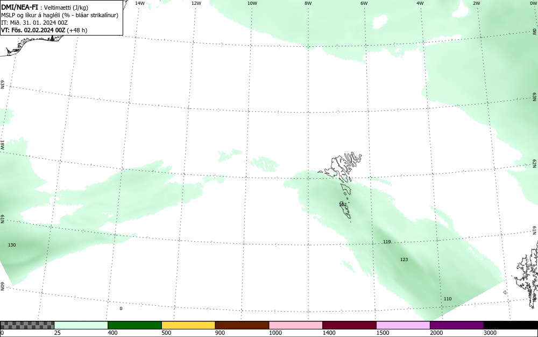
Task: Click the purple 2000–3000 legend swatch
Action: 457,325
